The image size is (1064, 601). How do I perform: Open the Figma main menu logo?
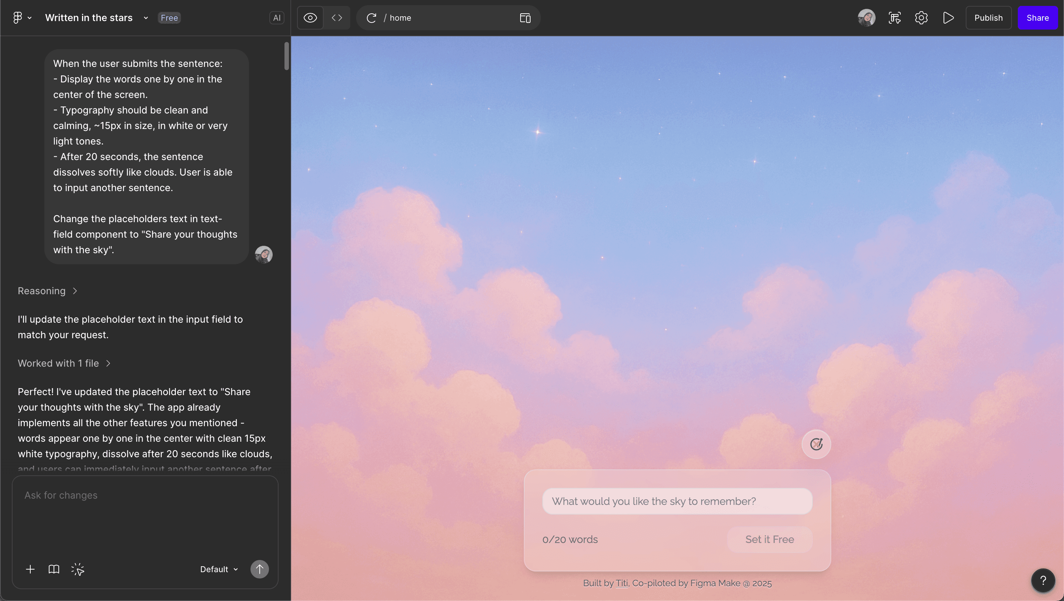[x=17, y=18]
